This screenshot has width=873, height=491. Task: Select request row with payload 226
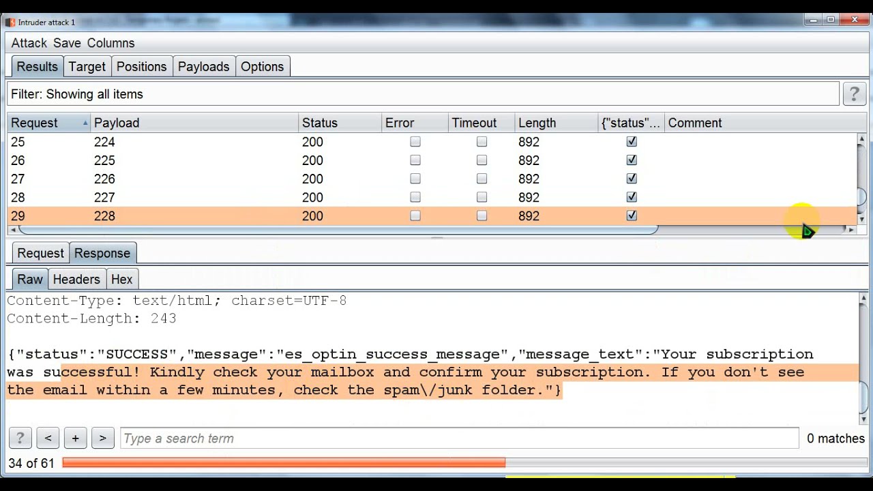[x=432, y=179]
